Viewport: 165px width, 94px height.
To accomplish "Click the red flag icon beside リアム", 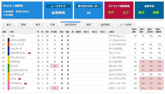I will [20, 79].
